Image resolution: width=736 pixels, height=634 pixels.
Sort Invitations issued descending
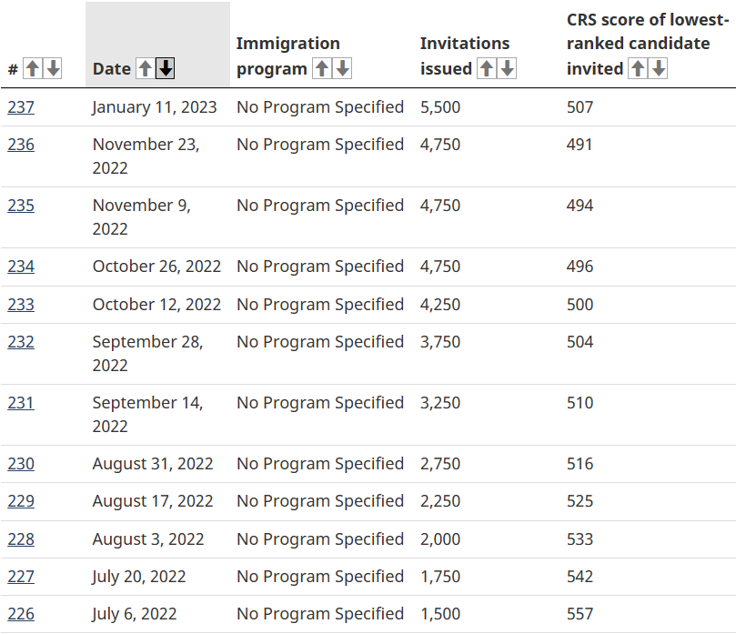coord(507,68)
